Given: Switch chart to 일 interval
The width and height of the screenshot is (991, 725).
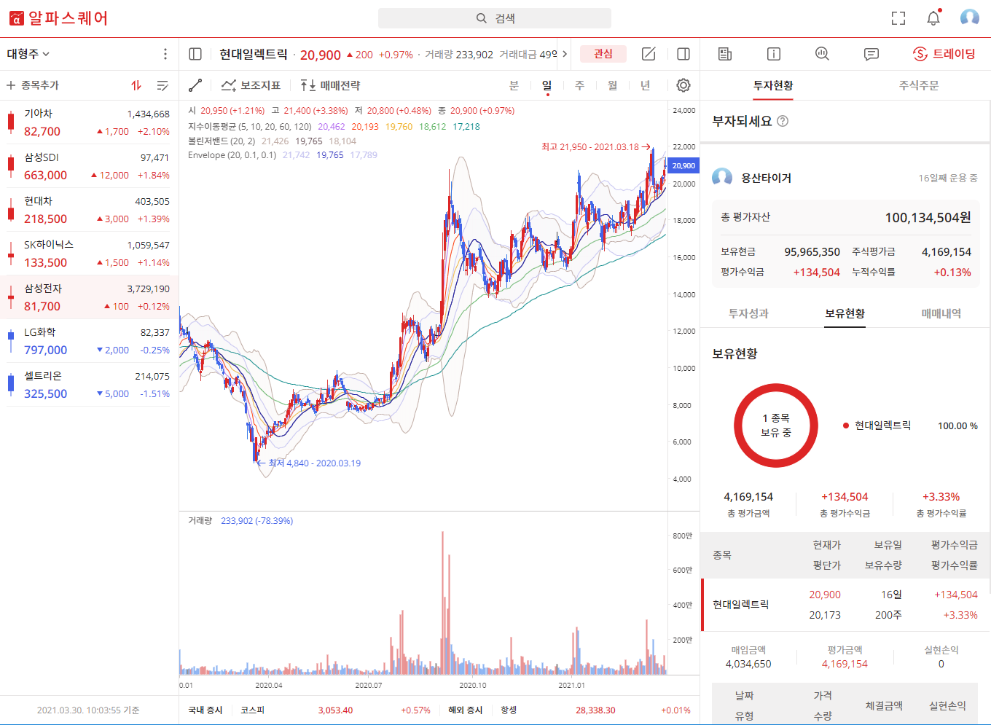Looking at the screenshot, I should click(x=547, y=85).
